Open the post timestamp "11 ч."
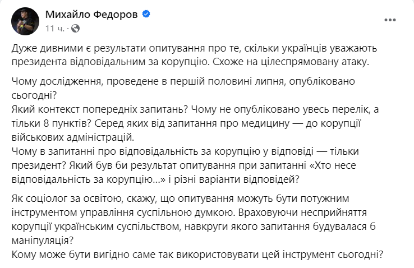The height and width of the screenshot is (268, 414). pyautogui.click(x=54, y=27)
